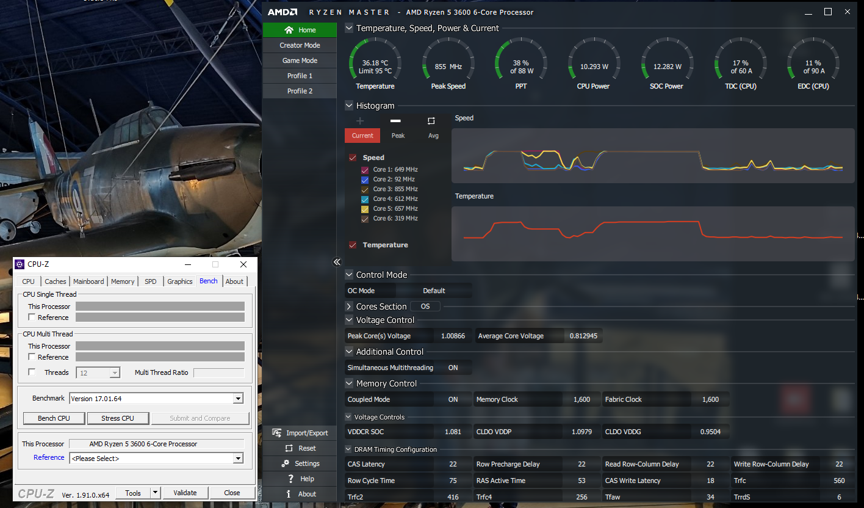
Task: Click the OS button in Cores Section
Action: pyautogui.click(x=425, y=307)
